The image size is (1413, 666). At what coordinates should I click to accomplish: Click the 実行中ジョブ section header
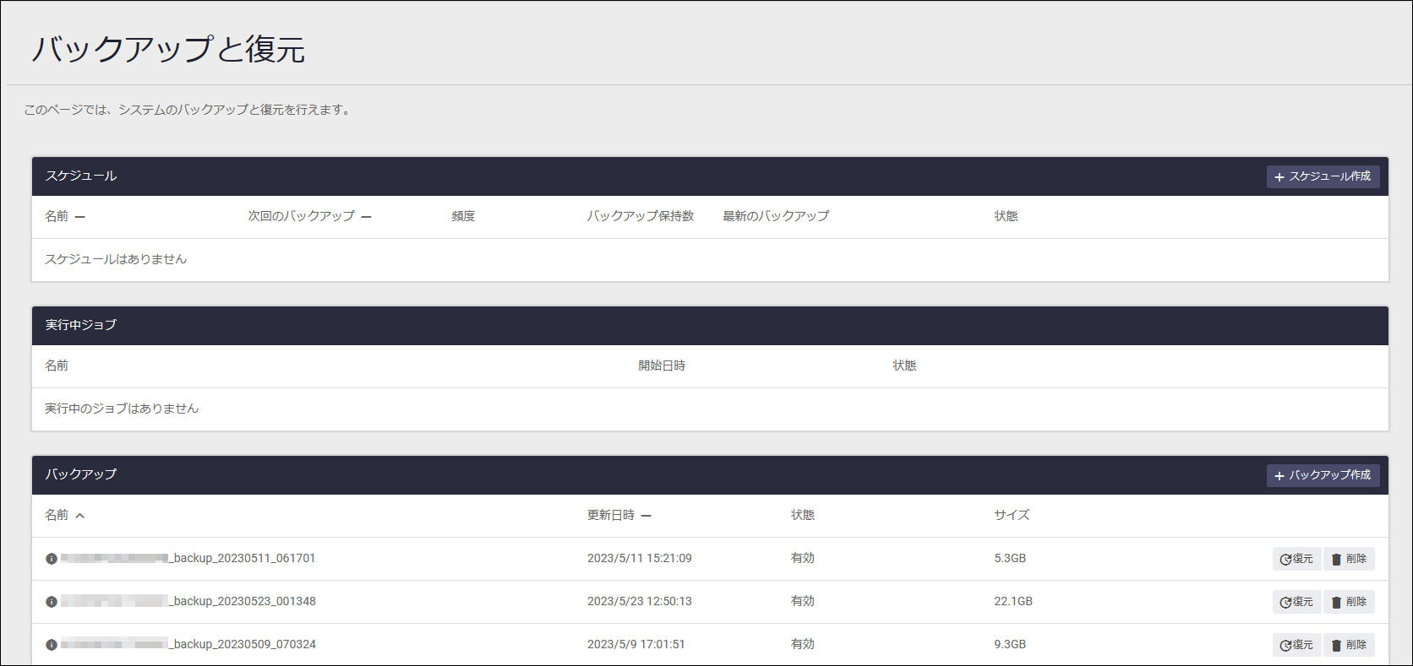[81, 325]
